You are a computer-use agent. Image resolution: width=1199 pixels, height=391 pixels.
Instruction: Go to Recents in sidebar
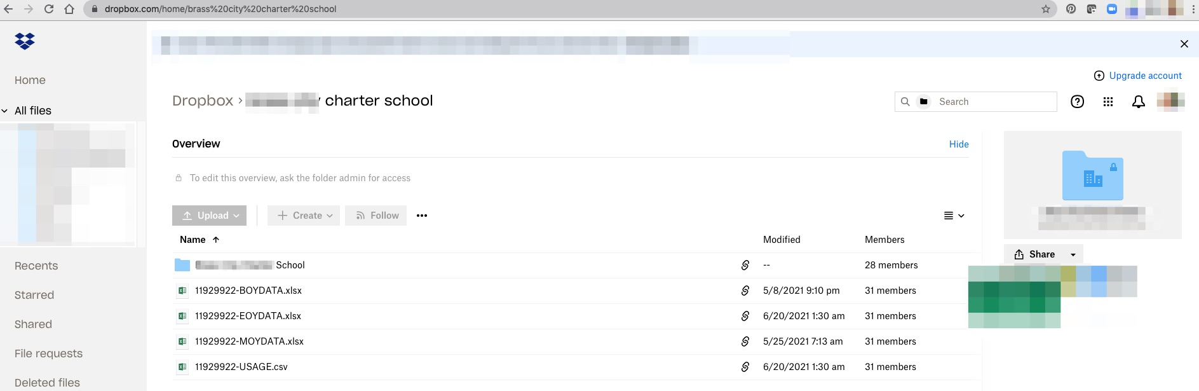point(36,266)
